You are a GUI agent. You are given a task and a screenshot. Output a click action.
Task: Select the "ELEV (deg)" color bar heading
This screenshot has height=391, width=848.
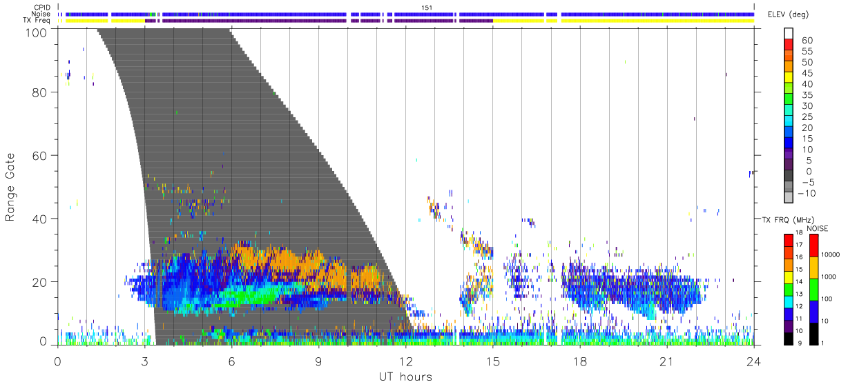[x=788, y=14]
